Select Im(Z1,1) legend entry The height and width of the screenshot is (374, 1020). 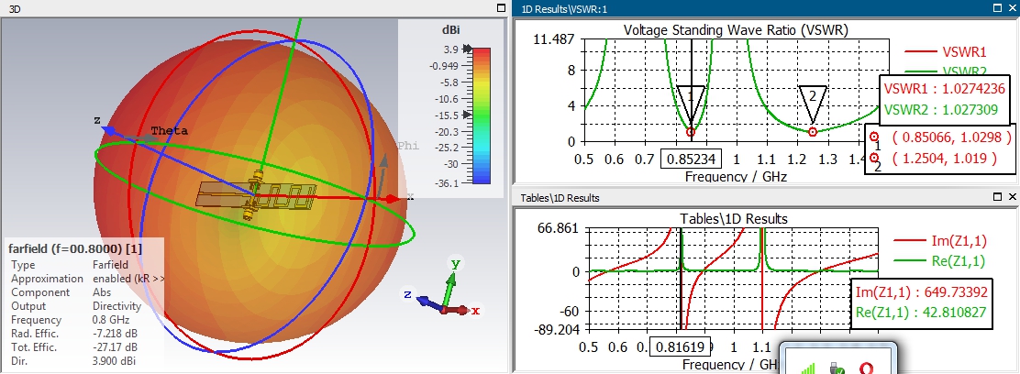point(940,241)
